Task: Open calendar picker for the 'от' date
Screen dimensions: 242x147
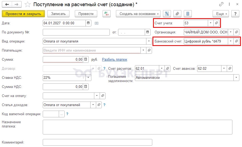Action: click(147, 32)
